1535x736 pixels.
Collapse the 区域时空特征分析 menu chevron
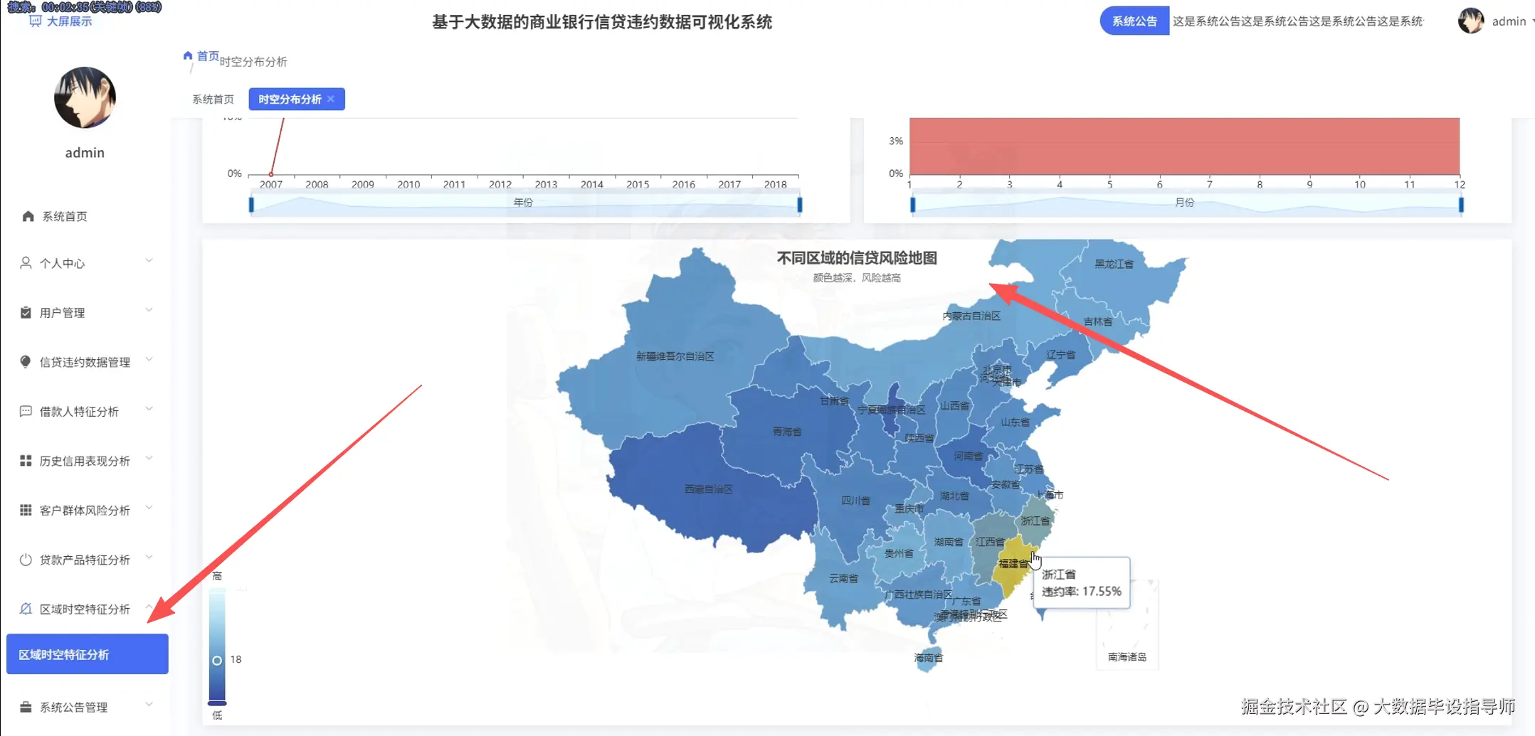pyautogui.click(x=149, y=607)
